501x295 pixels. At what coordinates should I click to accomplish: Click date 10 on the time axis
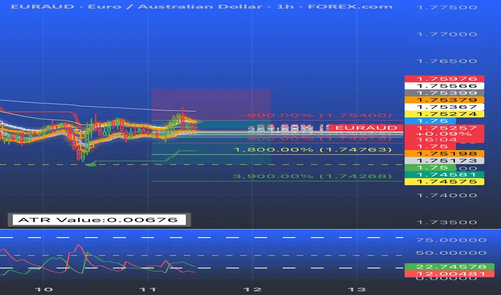[44, 289]
